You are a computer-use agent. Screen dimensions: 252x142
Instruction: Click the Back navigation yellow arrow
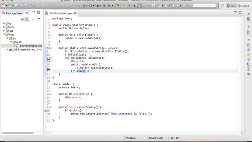click(178, 6)
